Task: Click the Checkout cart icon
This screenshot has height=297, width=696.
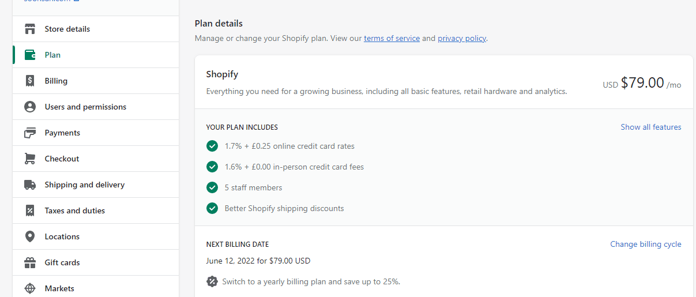Action: (x=30, y=159)
